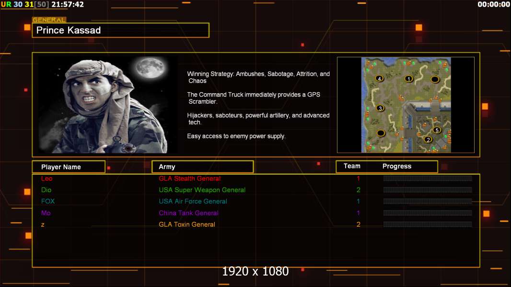Click the empty start slot in map's northeast
Image resolution: width=511 pixels, height=287 pixels.
(x=435, y=79)
